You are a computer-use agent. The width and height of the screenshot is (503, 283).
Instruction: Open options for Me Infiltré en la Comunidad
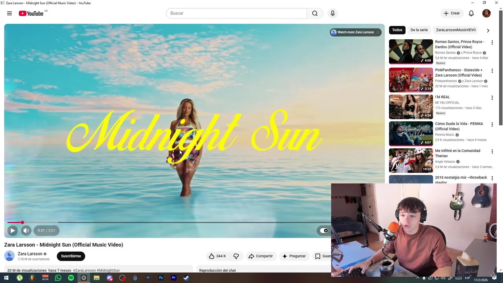pyautogui.click(x=492, y=151)
